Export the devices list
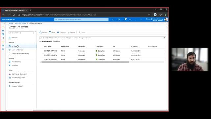The image size is (211, 119). coord(71,32)
